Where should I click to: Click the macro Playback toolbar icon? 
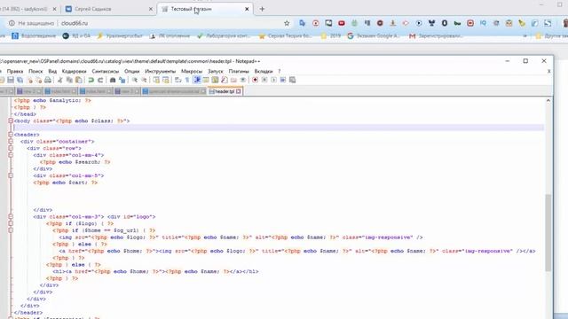[273, 80]
